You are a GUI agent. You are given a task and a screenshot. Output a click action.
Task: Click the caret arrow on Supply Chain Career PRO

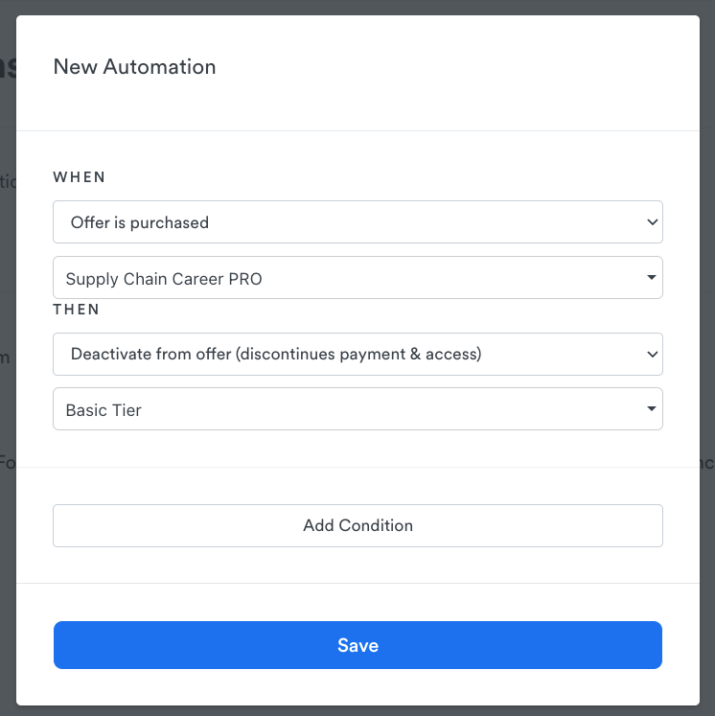point(652,278)
